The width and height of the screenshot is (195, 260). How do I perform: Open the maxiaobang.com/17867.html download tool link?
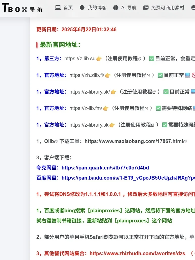[136, 141]
